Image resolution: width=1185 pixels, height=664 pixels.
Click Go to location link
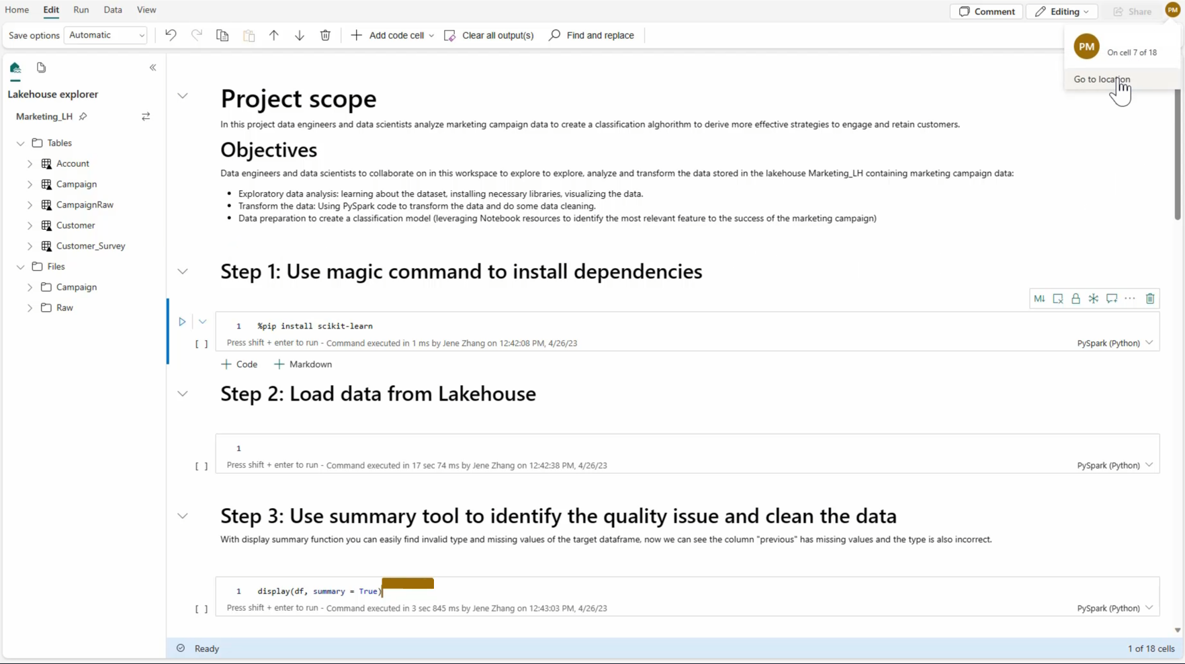coord(1102,79)
